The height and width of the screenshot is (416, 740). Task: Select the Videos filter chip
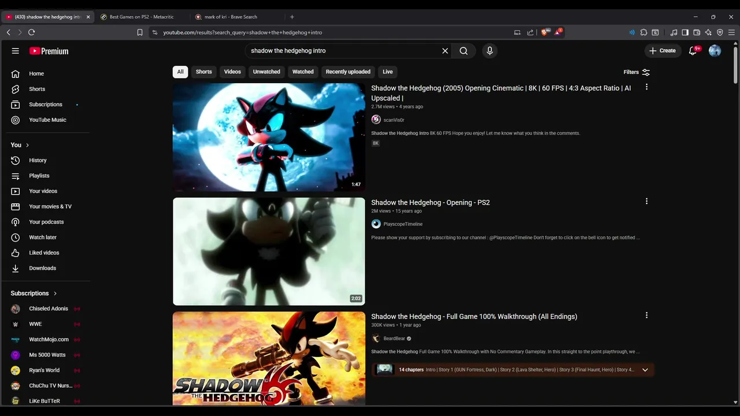(232, 72)
